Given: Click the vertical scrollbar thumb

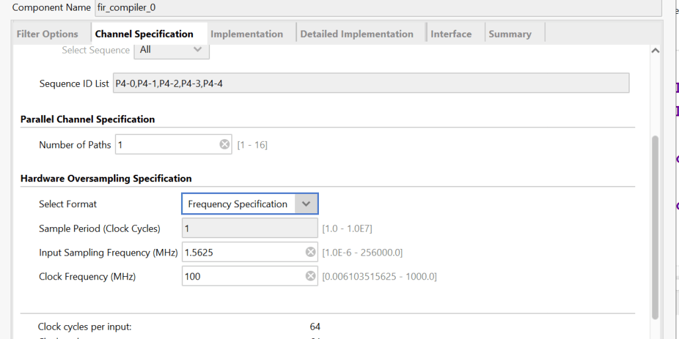Looking at the screenshot, I should (x=655, y=225).
